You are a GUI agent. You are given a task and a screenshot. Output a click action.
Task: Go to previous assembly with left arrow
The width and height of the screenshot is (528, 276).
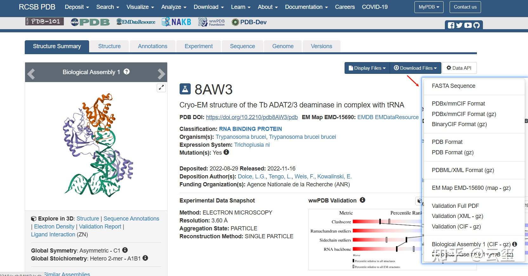(x=31, y=74)
